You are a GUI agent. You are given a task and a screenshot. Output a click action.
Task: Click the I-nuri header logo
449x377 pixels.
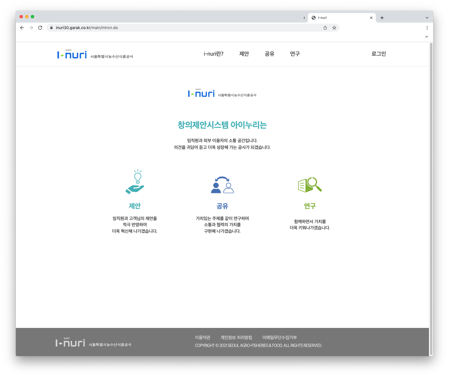click(x=95, y=54)
